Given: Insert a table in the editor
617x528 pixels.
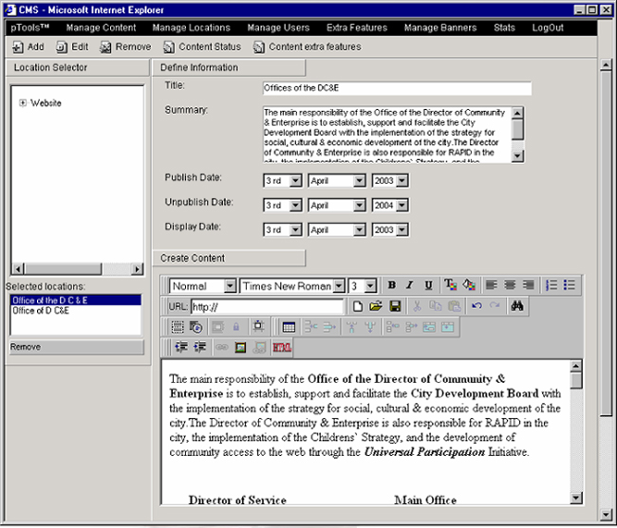Looking at the screenshot, I should 289,327.
